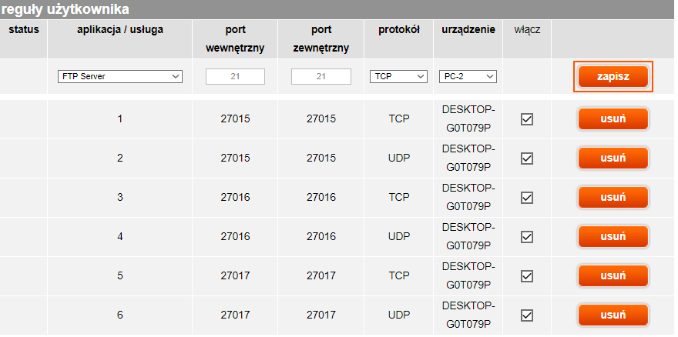Delete rule 4 via usuń
Image resolution: width=678 pixels, height=337 pixels.
coord(613,236)
